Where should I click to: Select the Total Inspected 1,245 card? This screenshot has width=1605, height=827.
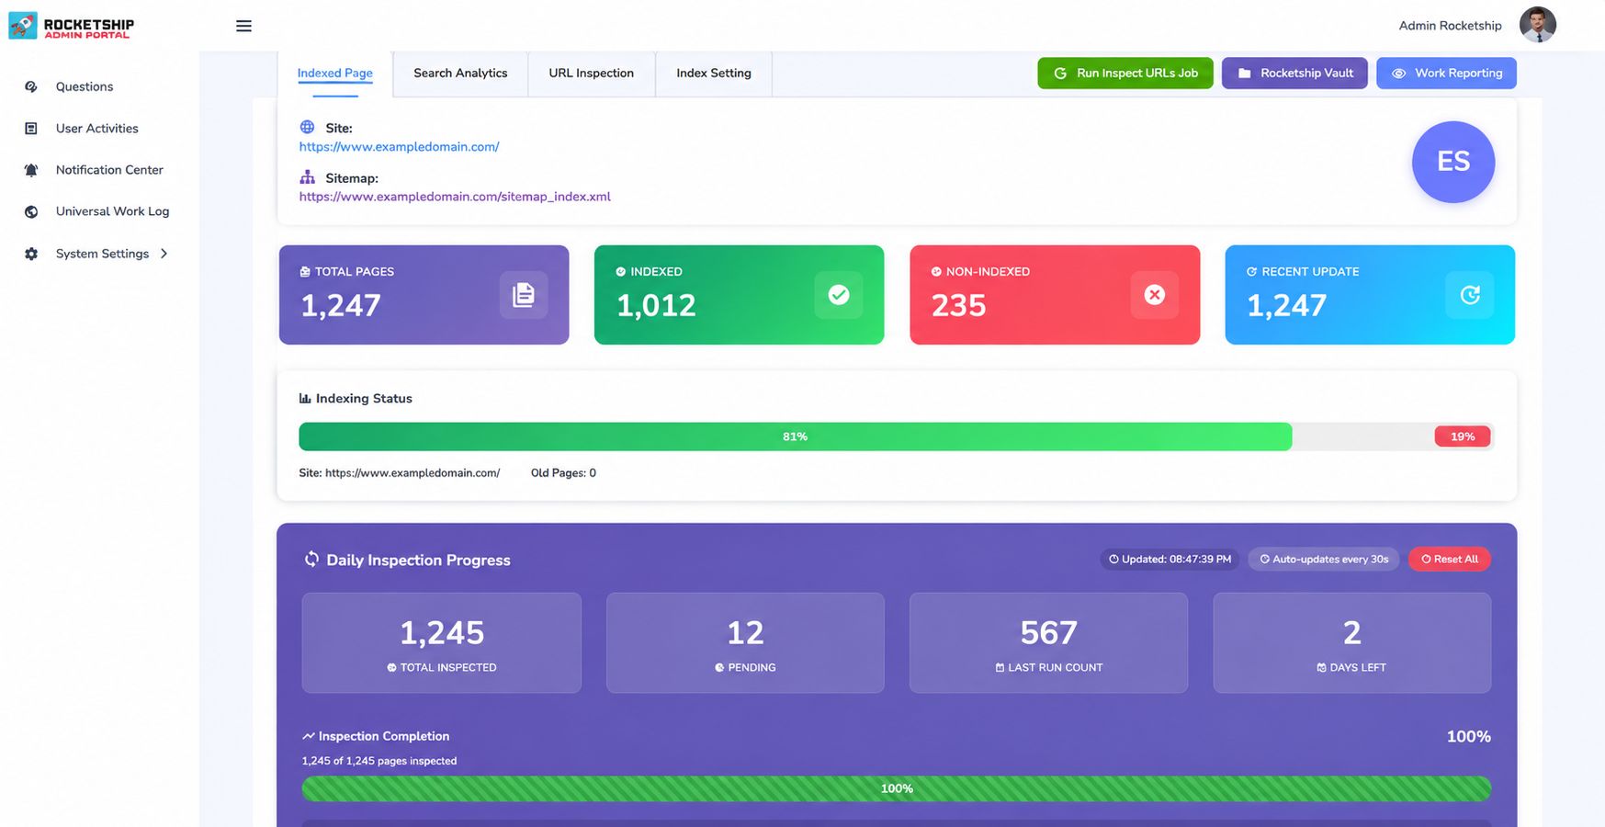(442, 643)
